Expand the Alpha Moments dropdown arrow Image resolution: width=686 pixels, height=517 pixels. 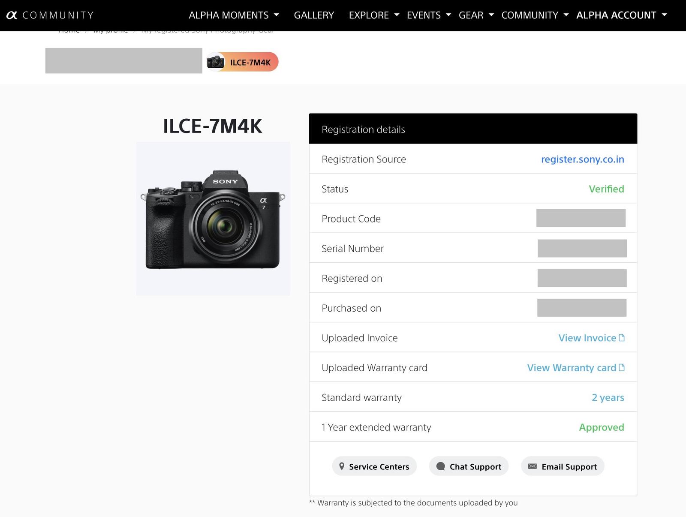(x=277, y=15)
